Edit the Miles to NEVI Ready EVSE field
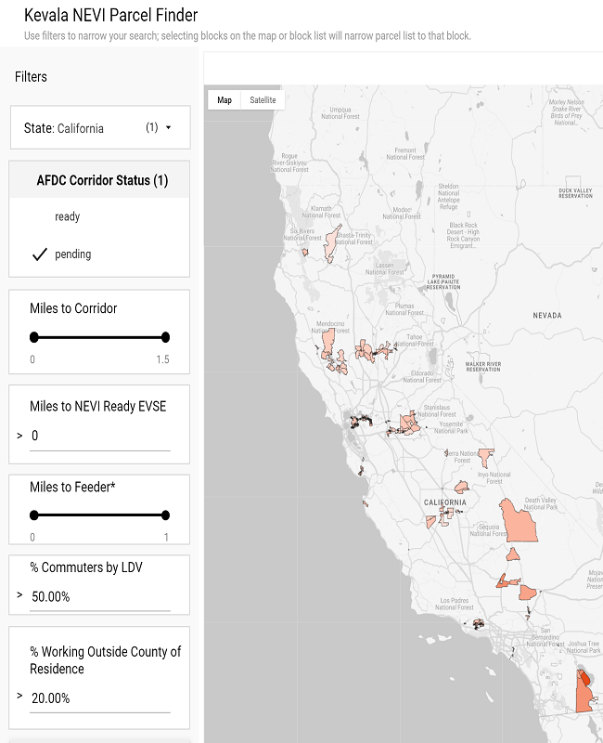603x743 pixels. pos(100,436)
